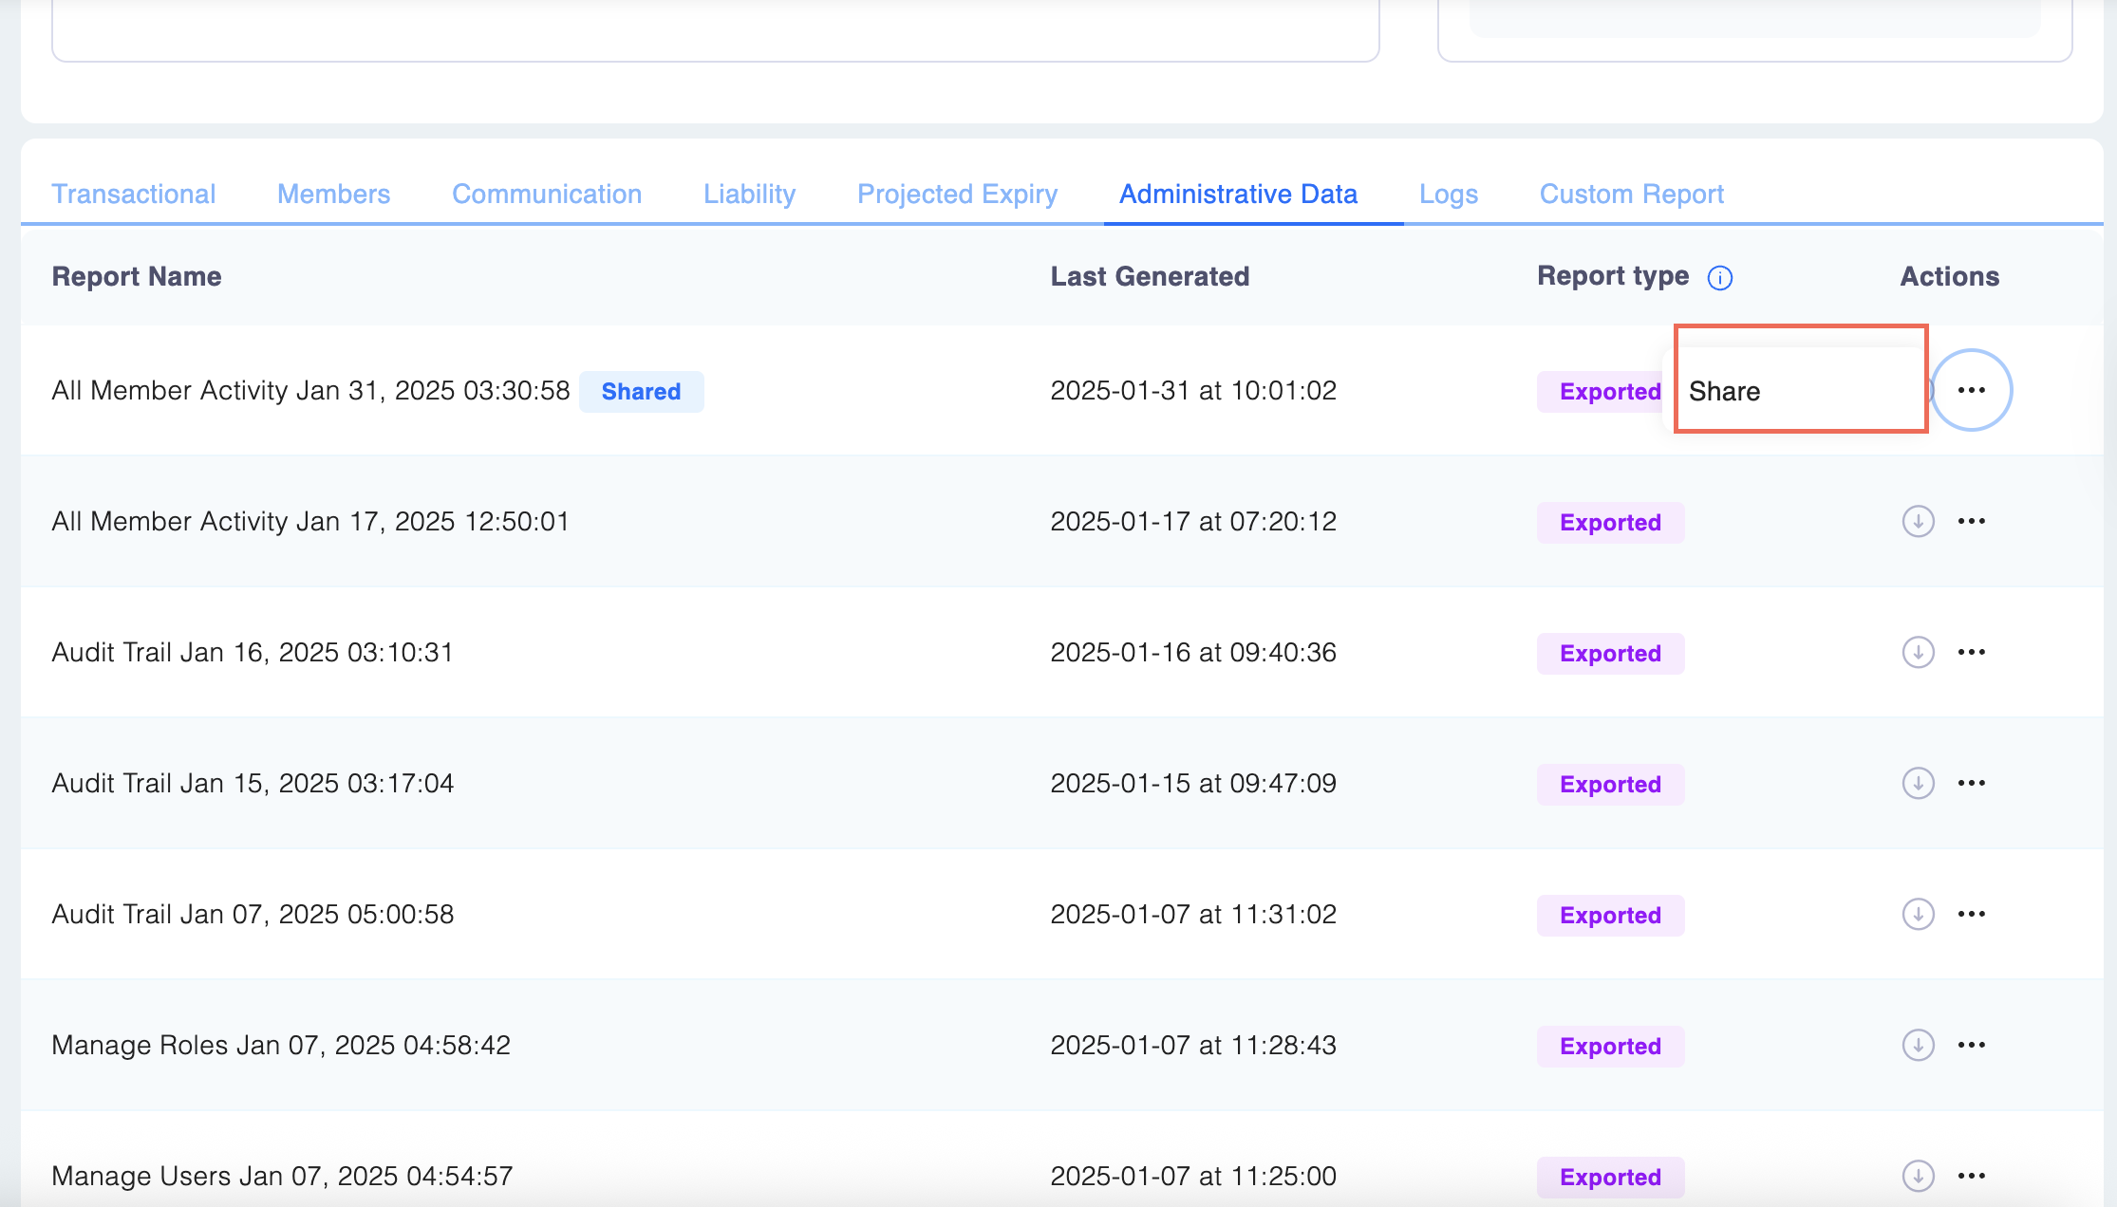
Task: Click the Shared badge on Jan 31 report
Action: (x=641, y=392)
